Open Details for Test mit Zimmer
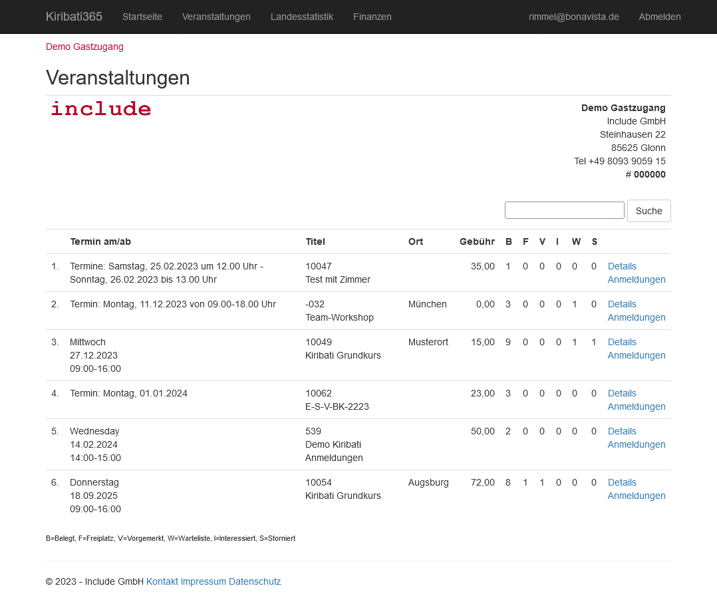The width and height of the screenshot is (717, 608). pyautogui.click(x=622, y=266)
